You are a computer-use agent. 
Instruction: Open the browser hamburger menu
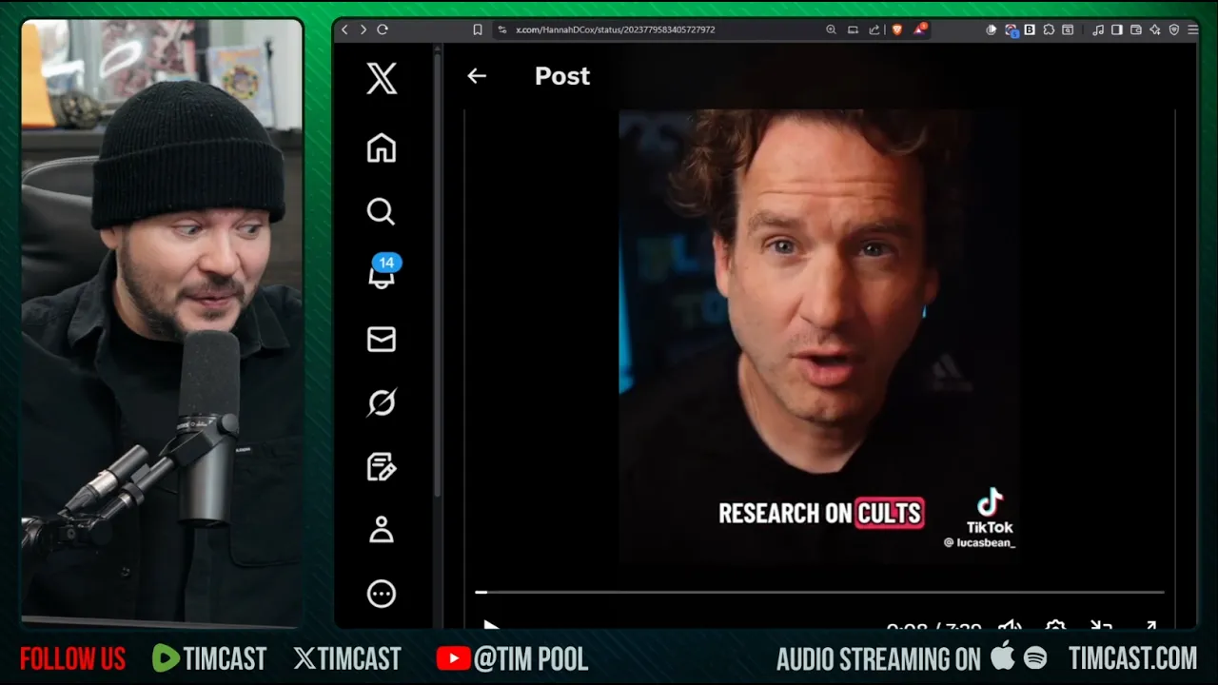tap(1193, 29)
